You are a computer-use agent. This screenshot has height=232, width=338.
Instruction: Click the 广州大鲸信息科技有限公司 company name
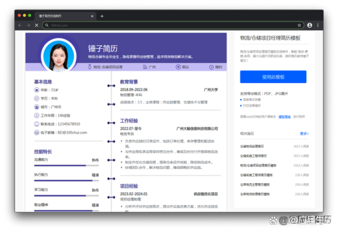pos(197,129)
